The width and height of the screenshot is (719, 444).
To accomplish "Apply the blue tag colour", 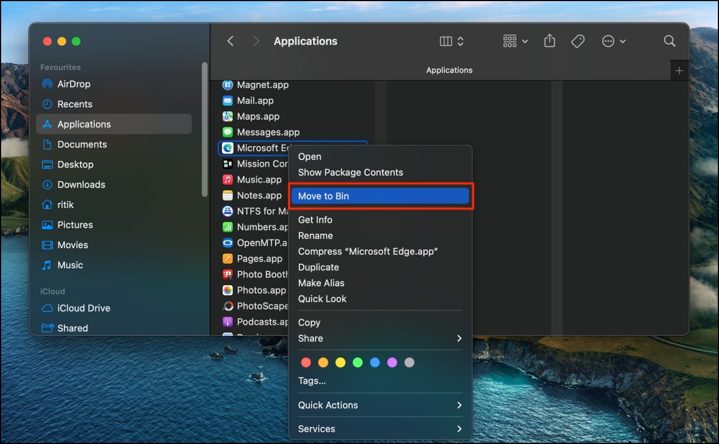I will 375,363.
